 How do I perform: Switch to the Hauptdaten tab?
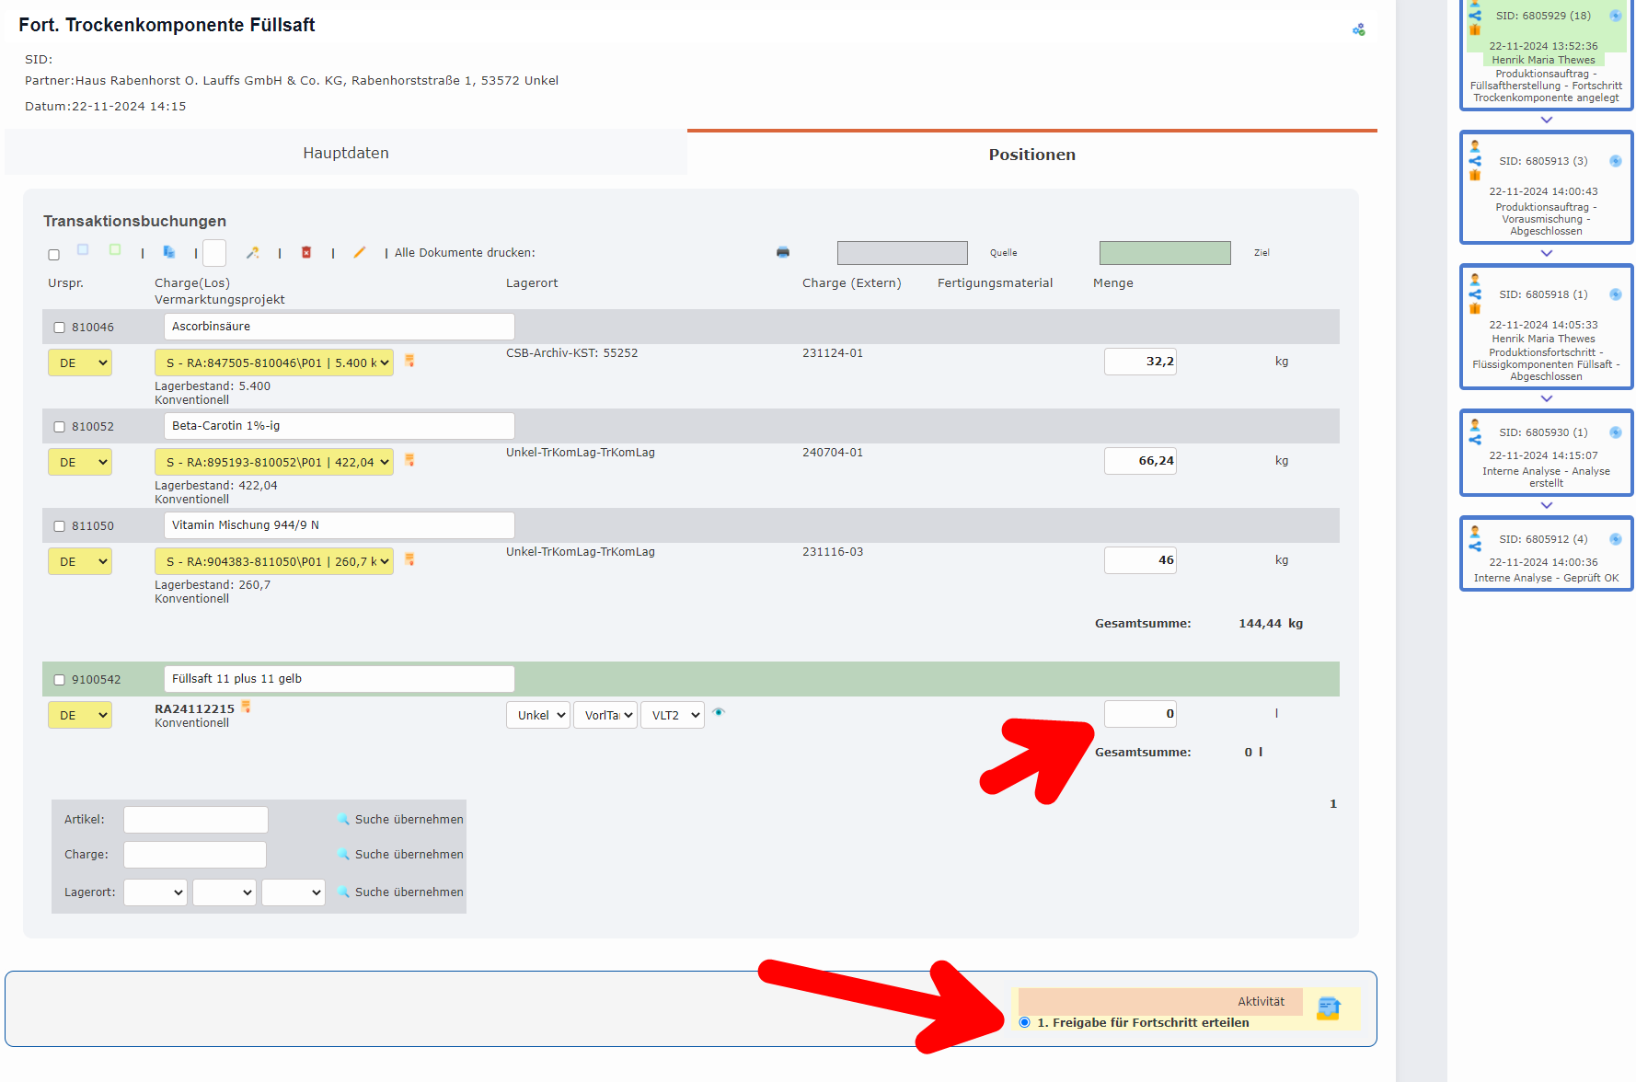[x=346, y=153]
